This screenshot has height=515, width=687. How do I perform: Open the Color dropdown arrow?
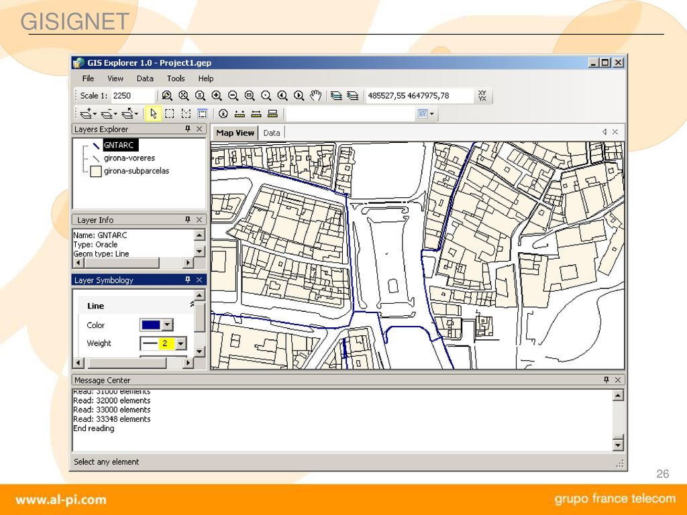(x=167, y=325)
